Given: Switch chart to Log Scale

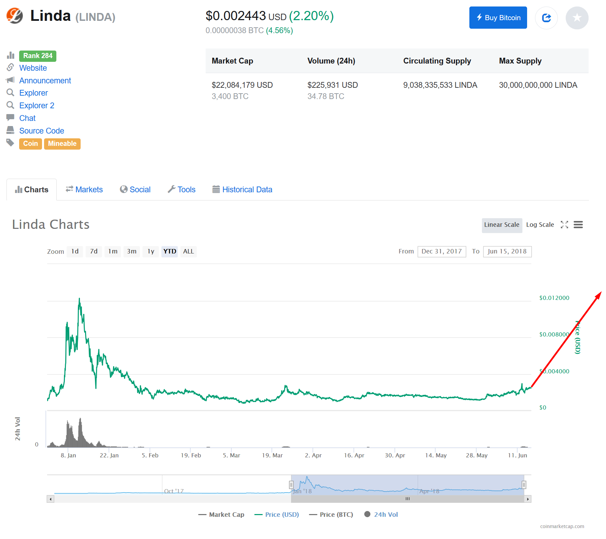Looking at the screenshot, I should tap(540, 225).
